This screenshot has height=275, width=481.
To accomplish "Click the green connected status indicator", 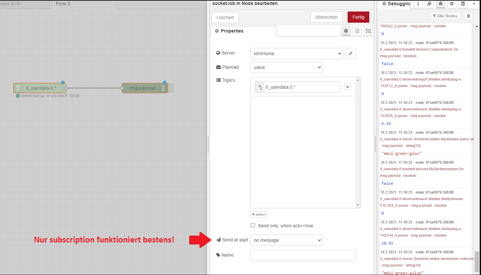I will pos(18,96).
